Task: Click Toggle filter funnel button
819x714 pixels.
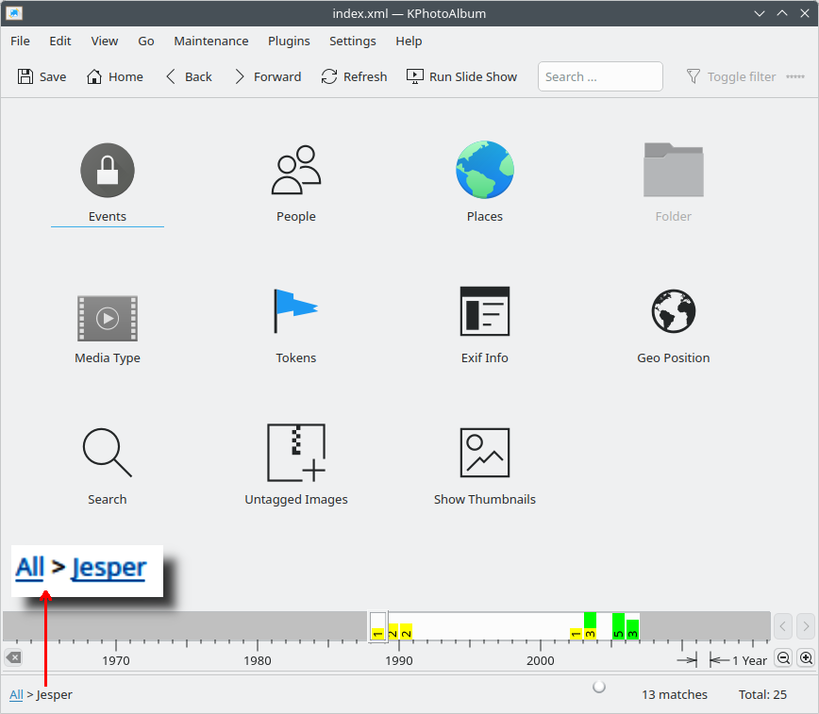Action: point(730,76)
